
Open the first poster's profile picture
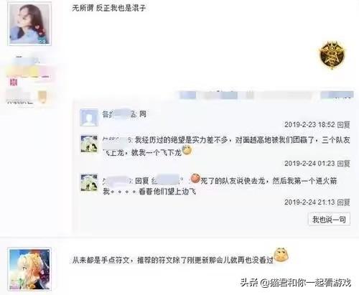tap(29, 24)
